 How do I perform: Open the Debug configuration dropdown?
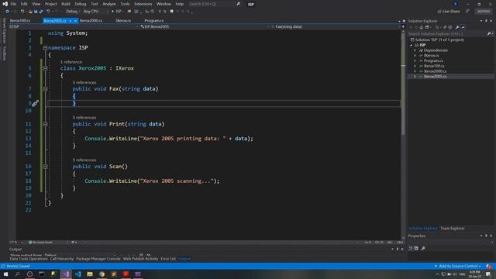point(72,12)
